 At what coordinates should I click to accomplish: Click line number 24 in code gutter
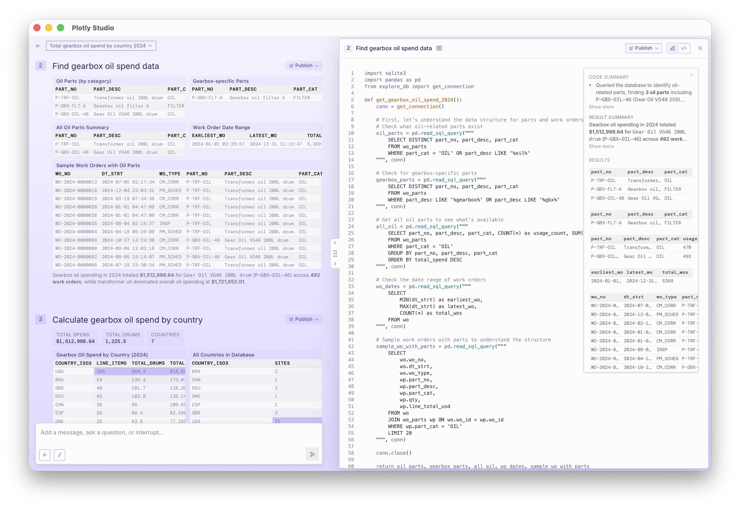point(351,226)
